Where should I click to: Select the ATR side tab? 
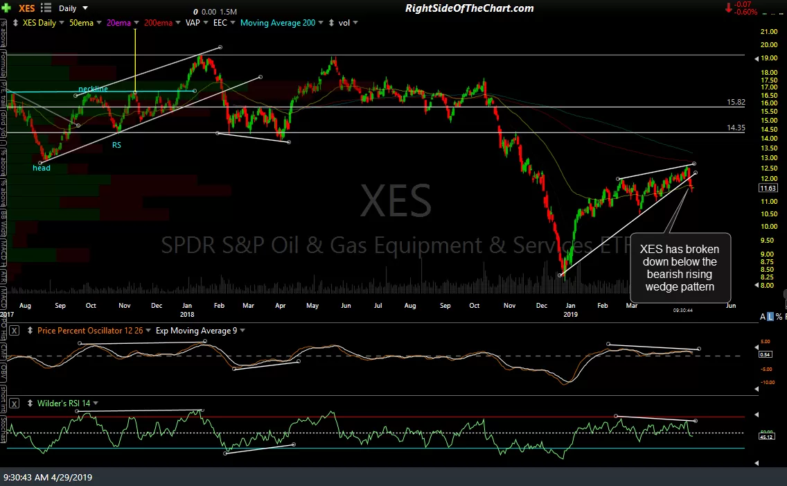(3, 276)
